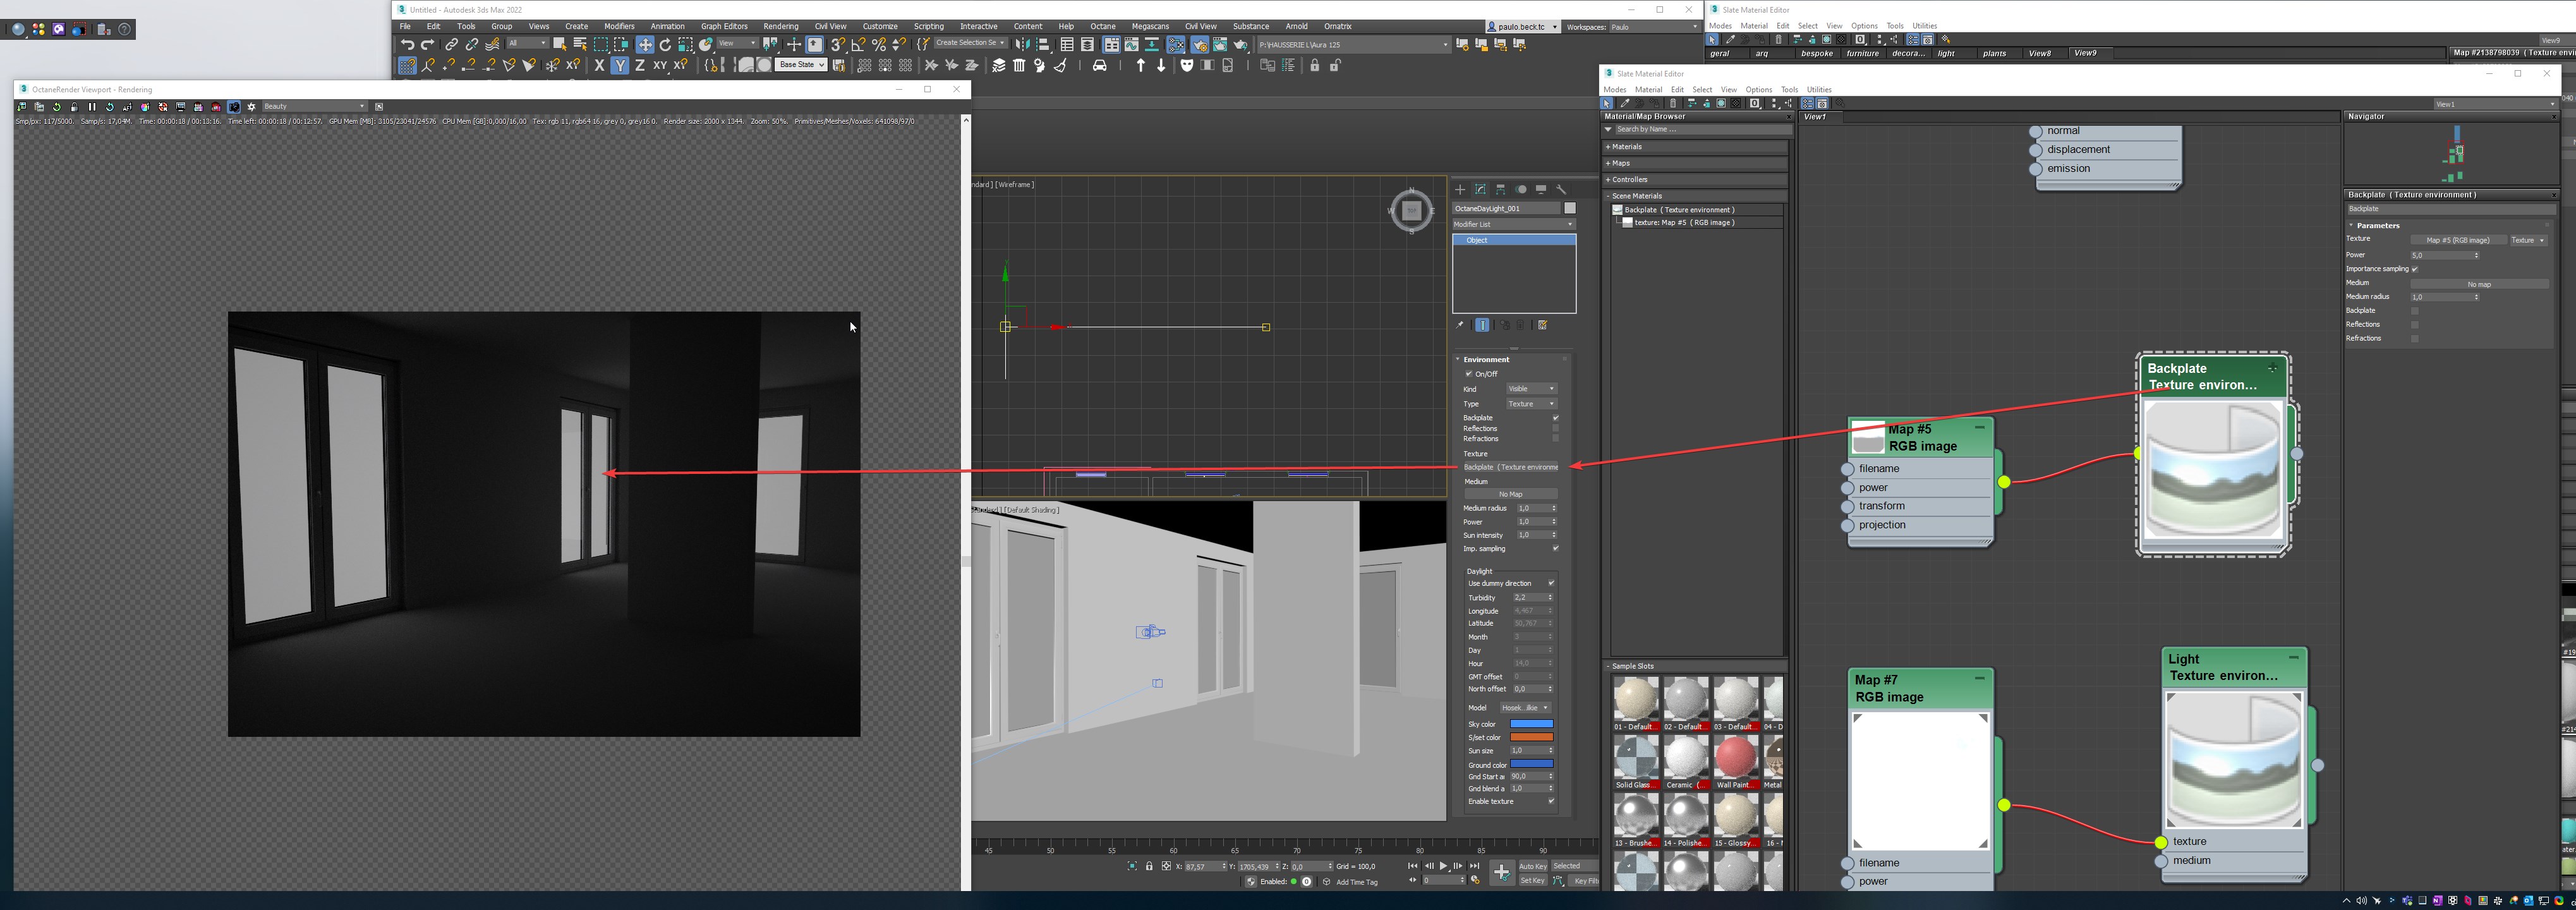Open the Octane menu in menu bar
2576x910 pixels.
pos(1102,26)
